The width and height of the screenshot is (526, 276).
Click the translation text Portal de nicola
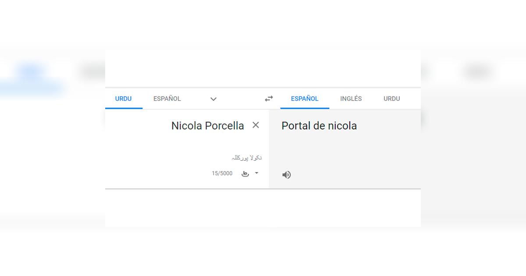[319, 126]
